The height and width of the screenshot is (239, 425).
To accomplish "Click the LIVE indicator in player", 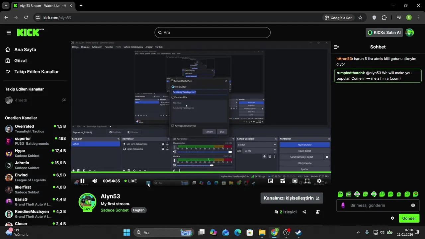I will [x=130, y=181].
